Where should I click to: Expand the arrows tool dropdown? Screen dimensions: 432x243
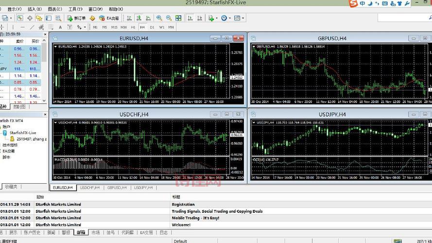[x=85, y=27]
